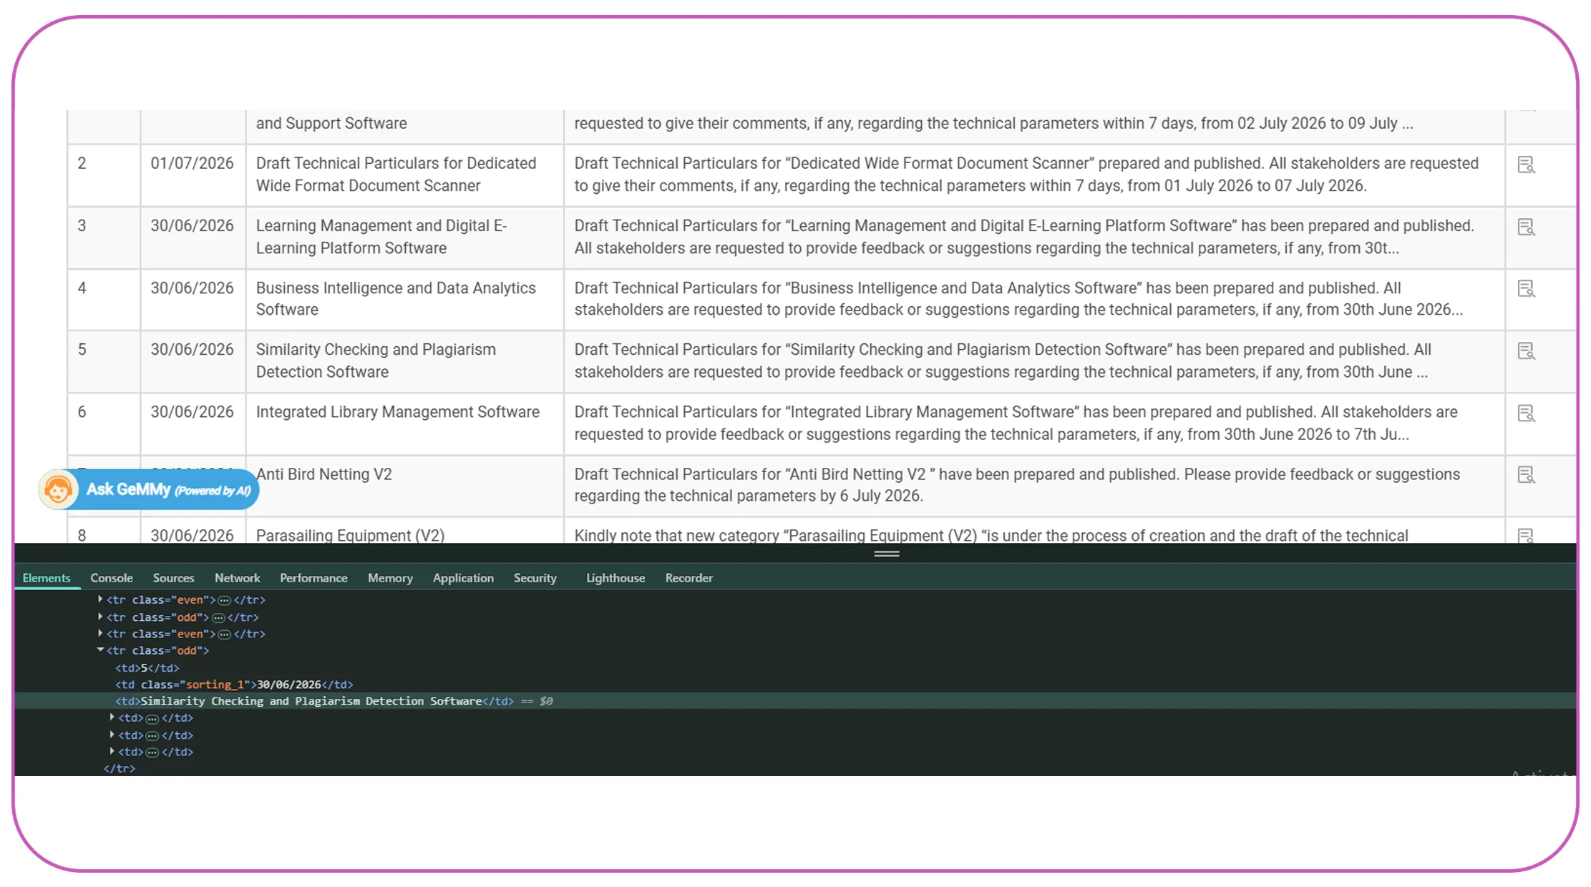The height and width of the screenshot is (887, 1591).
Task: Open document view icon for row 2
Action: click(1526, 165)
